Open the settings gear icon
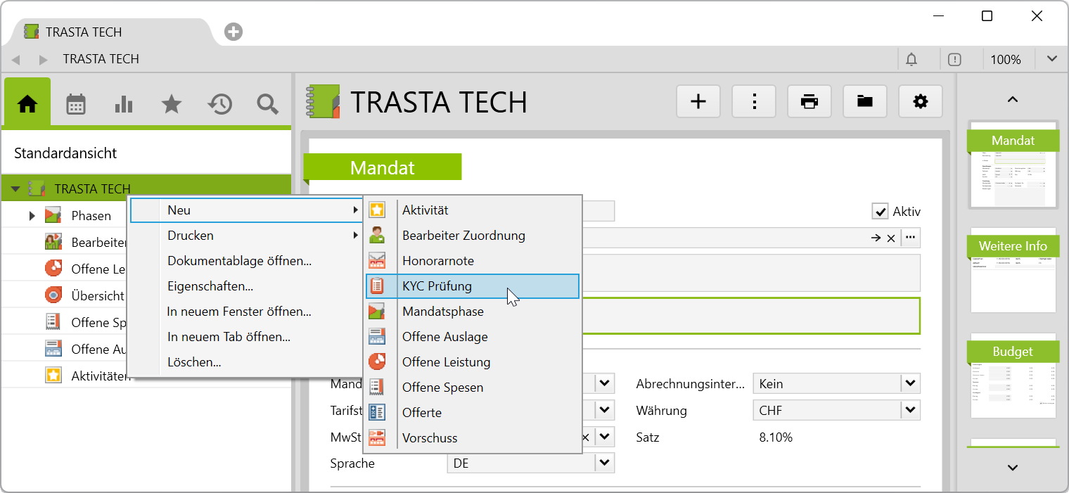The width and height of the screenshot is (1069, 493). click(x=920, y=102)
